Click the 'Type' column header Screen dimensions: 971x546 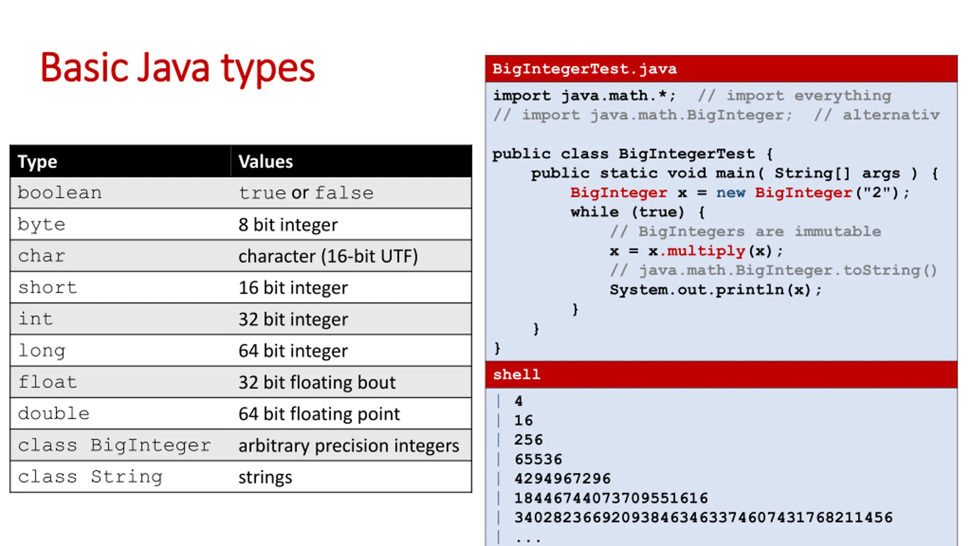click(x=37, y=162)
